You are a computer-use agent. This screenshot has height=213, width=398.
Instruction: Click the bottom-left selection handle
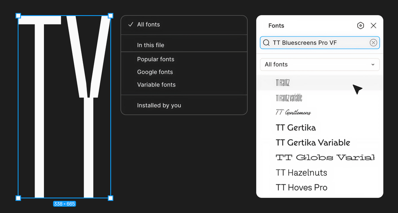click(x=18, y=198)
